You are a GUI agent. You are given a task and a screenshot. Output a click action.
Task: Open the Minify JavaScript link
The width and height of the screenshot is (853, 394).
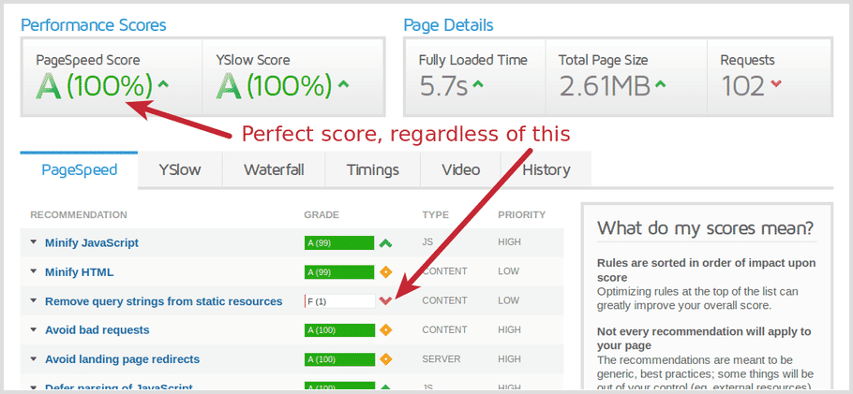pyautogui.click(x=92, y=243)
